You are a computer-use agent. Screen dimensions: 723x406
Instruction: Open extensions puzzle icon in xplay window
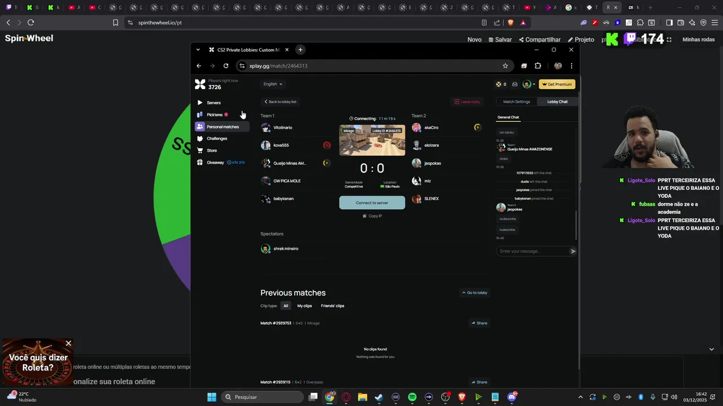tap(538, 66)
